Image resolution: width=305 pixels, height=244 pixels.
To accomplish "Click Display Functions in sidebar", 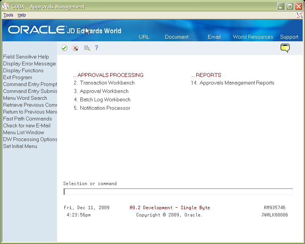I will (23, 70).
